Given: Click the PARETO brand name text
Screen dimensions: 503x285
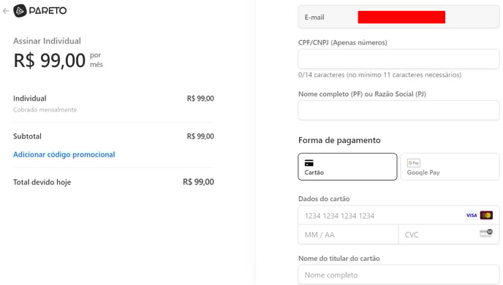Looking at the screenshot, I should [48, 11].
